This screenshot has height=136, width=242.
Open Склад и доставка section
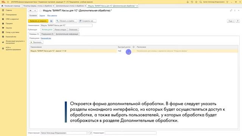(x=12, y=32)
